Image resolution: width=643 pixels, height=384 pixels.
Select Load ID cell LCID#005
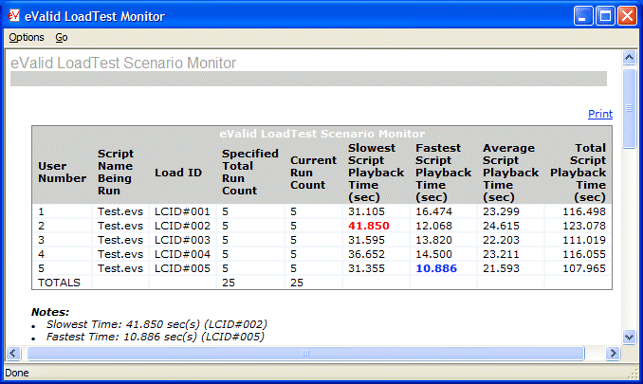(182, 268)
